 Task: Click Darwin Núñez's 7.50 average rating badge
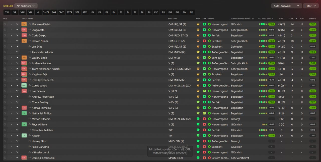313,41
